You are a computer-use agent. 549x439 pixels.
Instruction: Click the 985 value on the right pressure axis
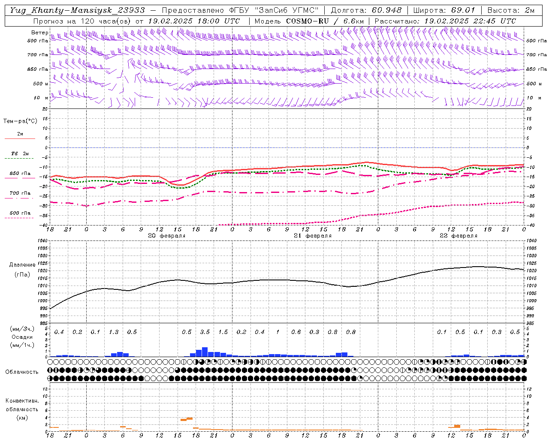pyautogui.click(x=531, y=323)
